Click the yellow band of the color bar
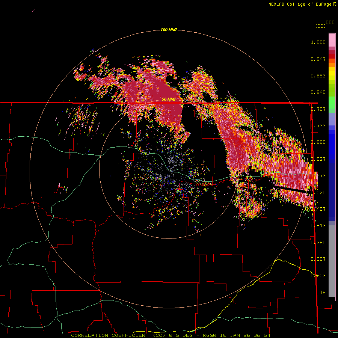 pyautogui.click(x=332, y=74)
